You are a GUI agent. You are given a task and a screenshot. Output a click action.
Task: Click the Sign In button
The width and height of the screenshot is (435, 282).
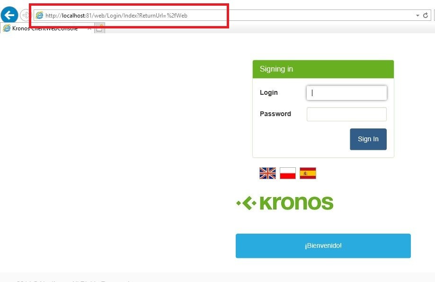coord(368,139)
